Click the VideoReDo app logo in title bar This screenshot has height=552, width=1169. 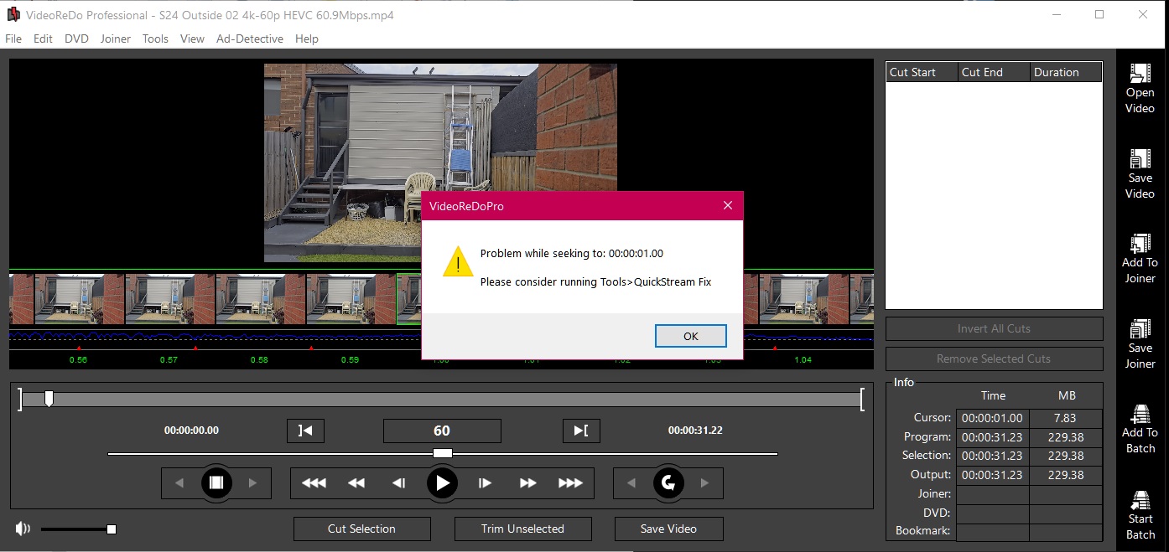pos(13,15)
